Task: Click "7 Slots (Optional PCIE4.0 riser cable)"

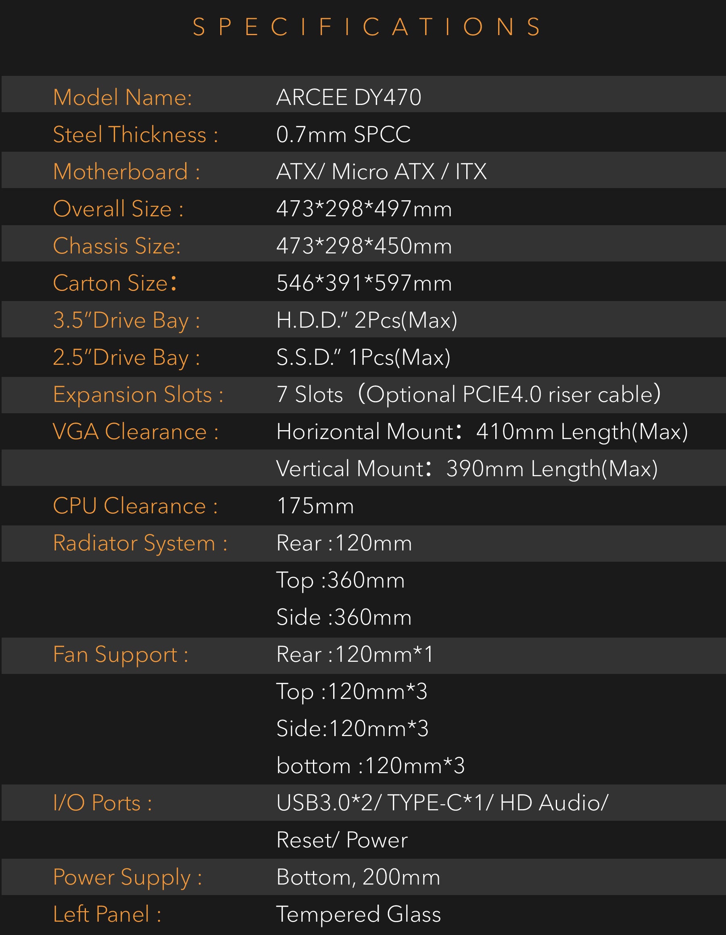Action: tap(468, 394)
